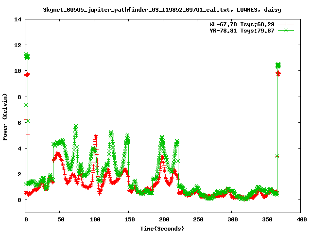Image resolution: width=311 pixels, height=233 pixels.
Task: Click the tallest green peak near 75 seconds
Action: point(76,126)
